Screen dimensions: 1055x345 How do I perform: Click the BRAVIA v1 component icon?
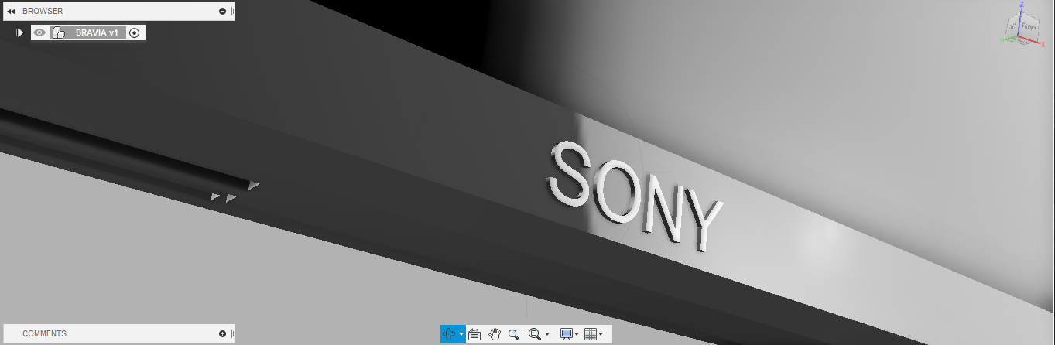click(x=58, y=32)
